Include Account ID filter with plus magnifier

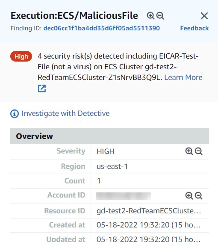click(189, 196)
